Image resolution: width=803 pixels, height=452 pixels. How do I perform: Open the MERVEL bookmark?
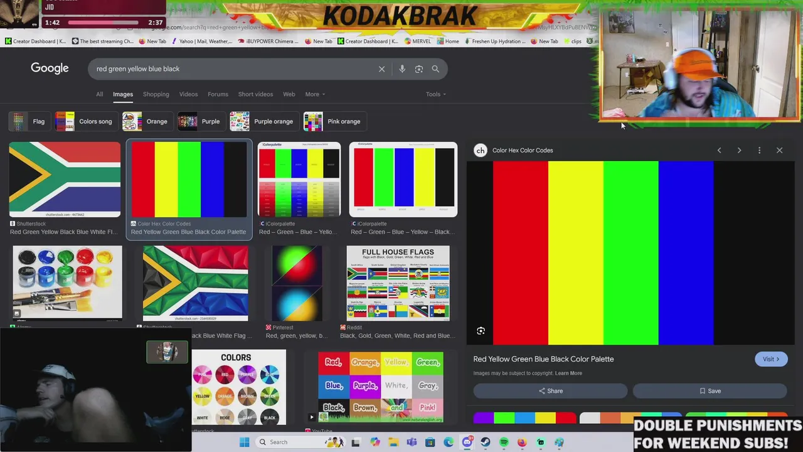tap(417, 41)
